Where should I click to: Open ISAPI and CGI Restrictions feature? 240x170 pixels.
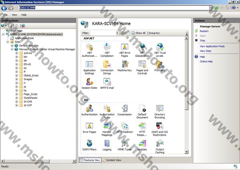coord(160,129)
